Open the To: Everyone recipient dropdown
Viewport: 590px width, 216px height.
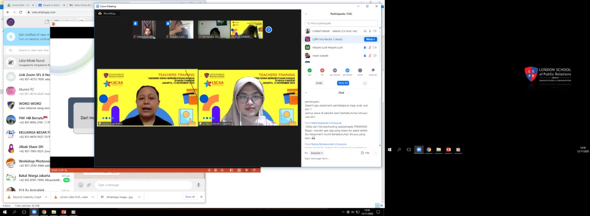317,153
